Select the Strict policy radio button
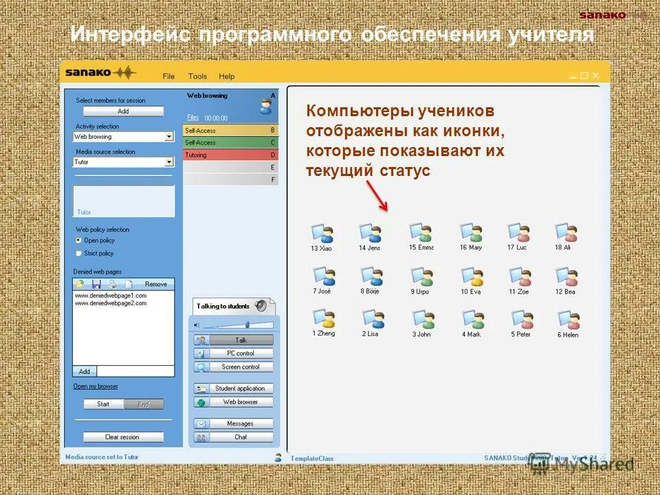The image size is (660, 495). tap(78, 254)
